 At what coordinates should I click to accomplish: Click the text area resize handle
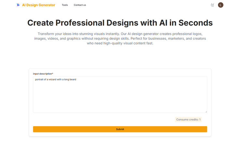206,112
